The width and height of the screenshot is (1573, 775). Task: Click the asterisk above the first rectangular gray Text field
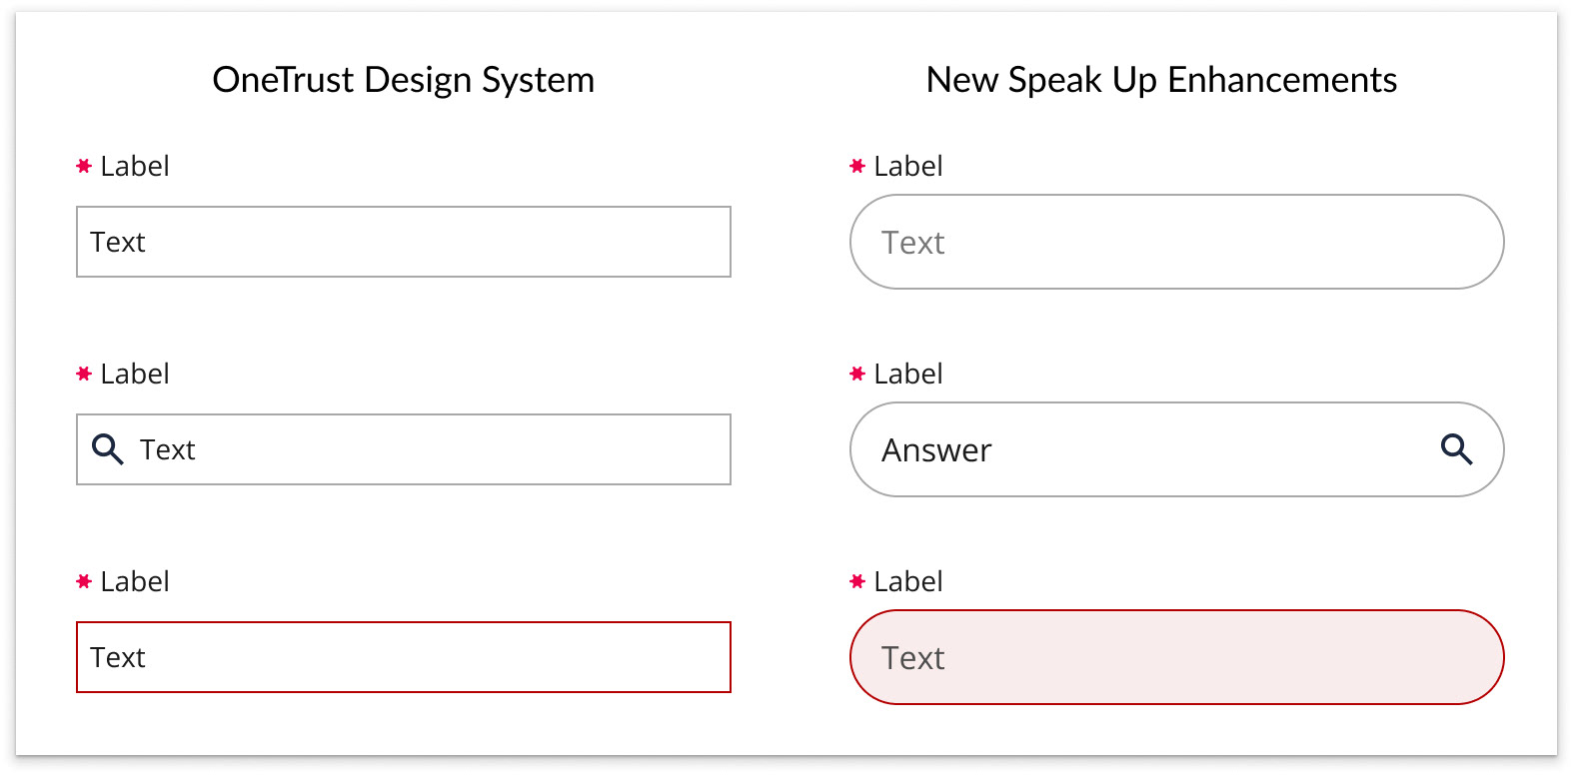pyautogui.click(x=84, y=167)
